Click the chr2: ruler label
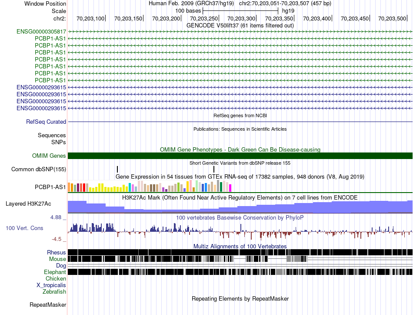 60,18
